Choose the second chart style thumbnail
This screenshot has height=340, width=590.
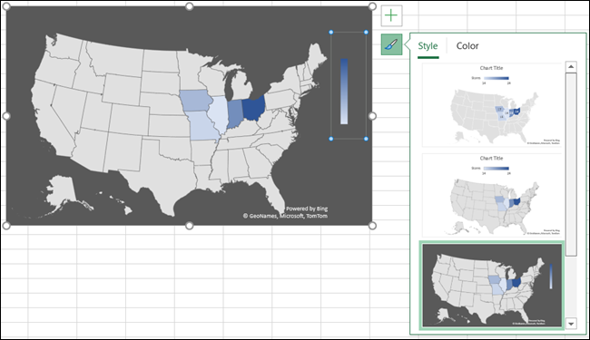pyautogui.click(x=492, y=195)
